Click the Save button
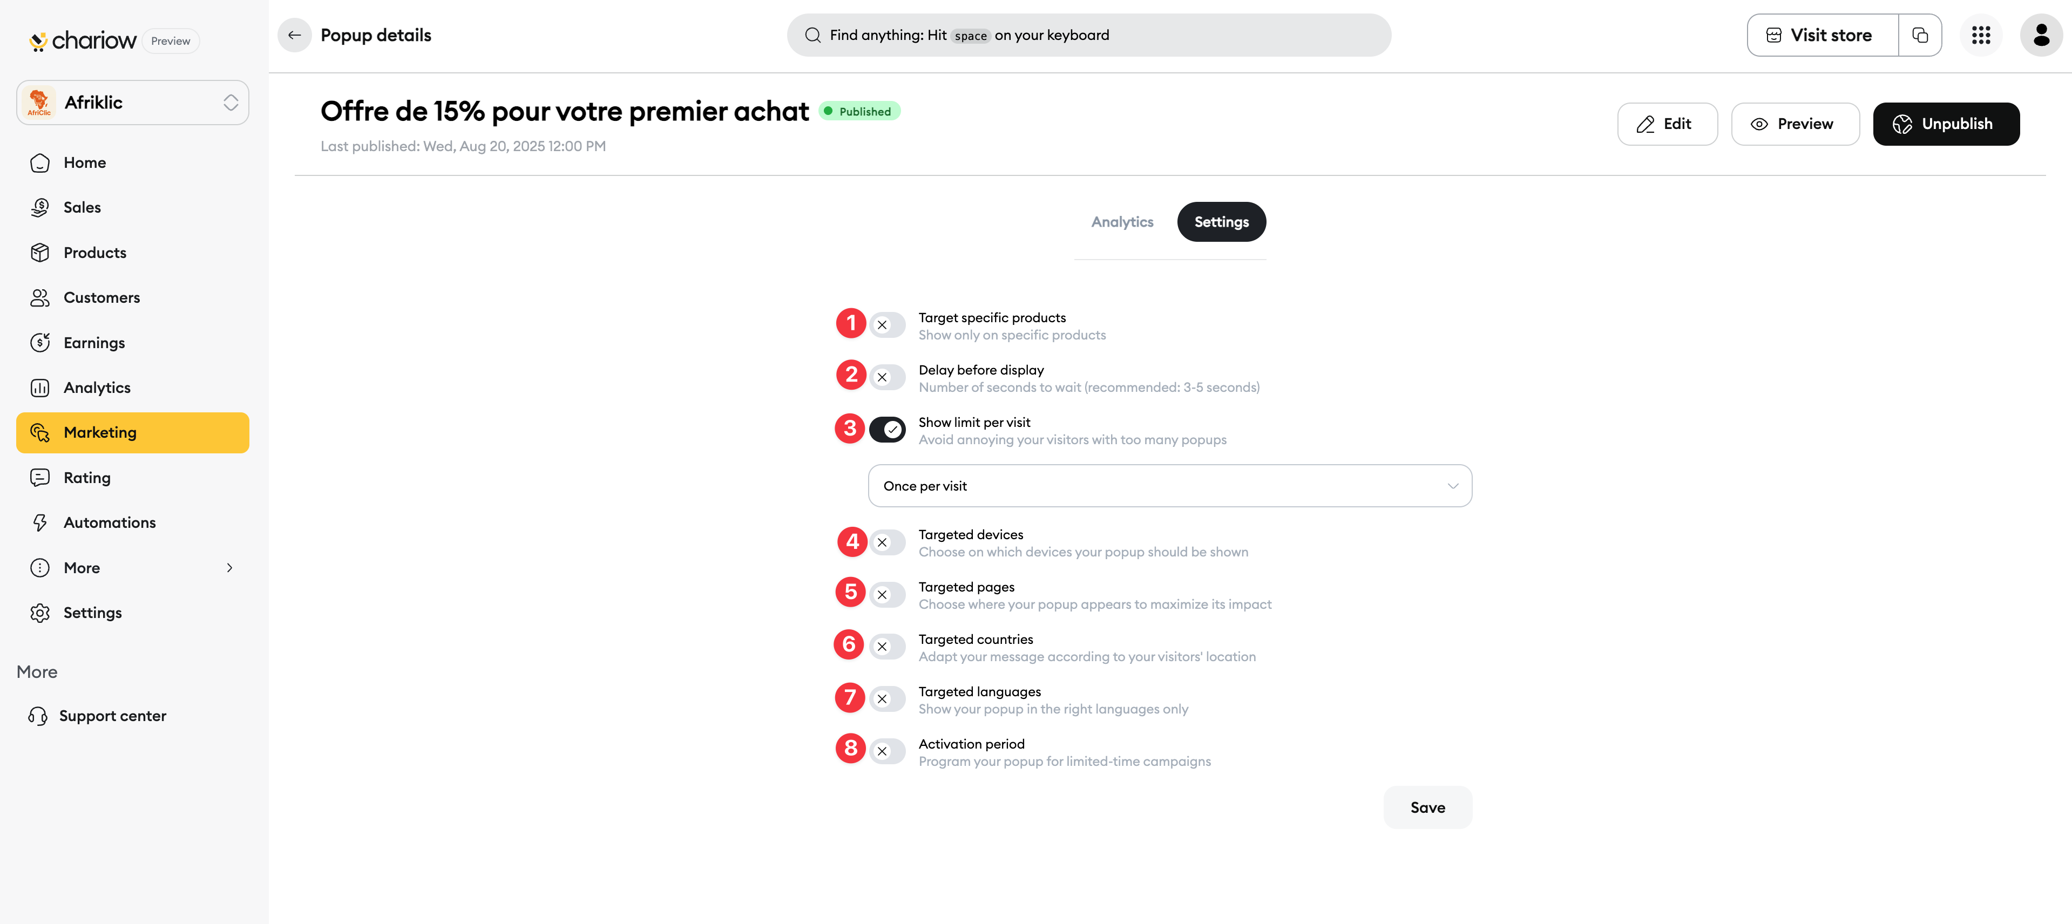Image resolution: width=2072 pixels, height=924 pixels. click(1428, 807)
